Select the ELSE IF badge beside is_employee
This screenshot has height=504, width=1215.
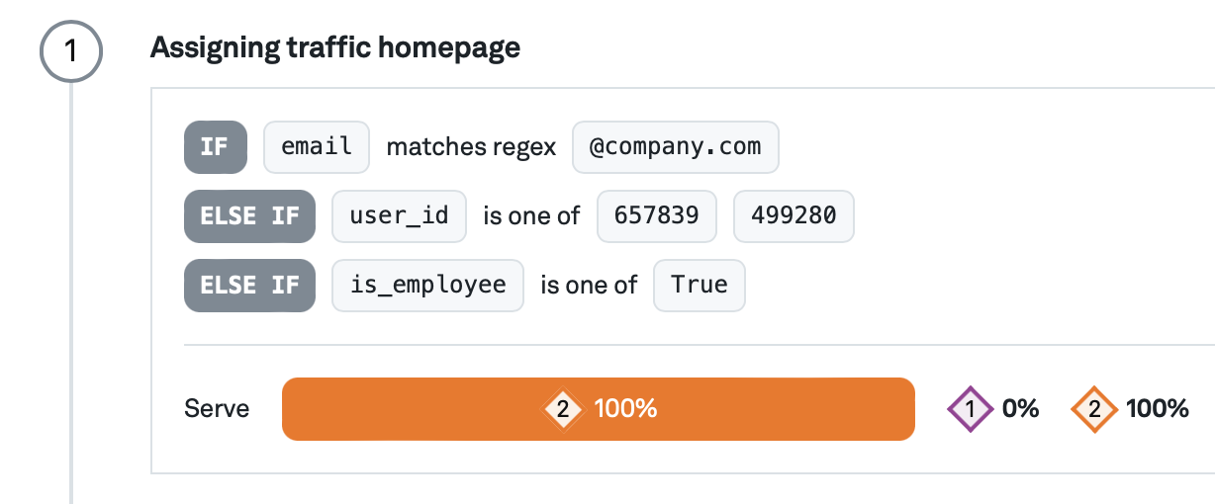[x=249, y=286]
